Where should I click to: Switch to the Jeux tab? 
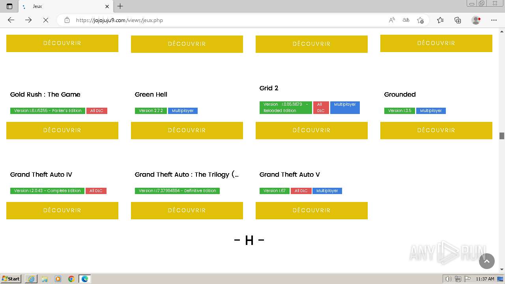click(65, 6)
